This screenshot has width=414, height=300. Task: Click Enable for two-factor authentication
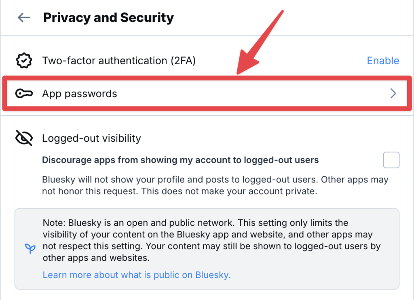[x=383, y=61]
